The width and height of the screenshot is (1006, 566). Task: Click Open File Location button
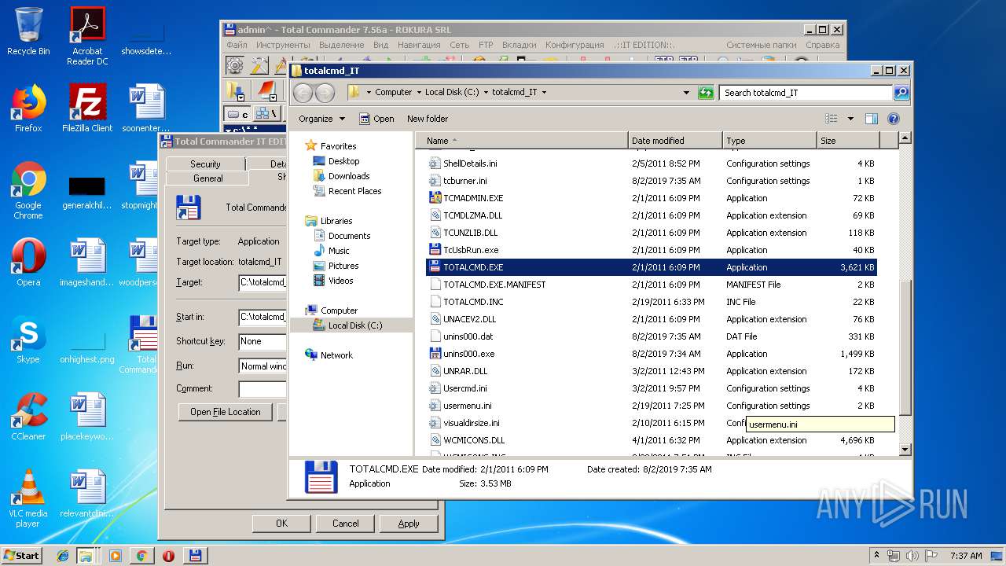226,411
